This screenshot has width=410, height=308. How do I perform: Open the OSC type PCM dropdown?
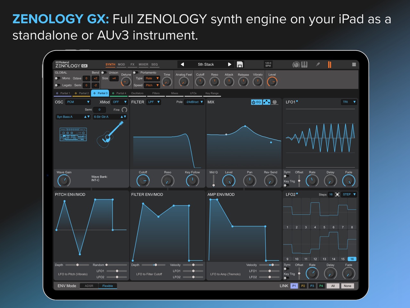coord(78,102)
